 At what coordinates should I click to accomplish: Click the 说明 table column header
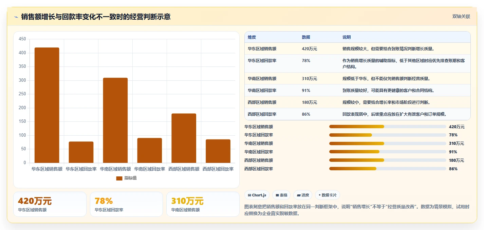coord(347,37)
